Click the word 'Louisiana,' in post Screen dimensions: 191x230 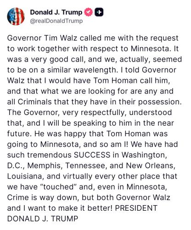tap(26, 176)
